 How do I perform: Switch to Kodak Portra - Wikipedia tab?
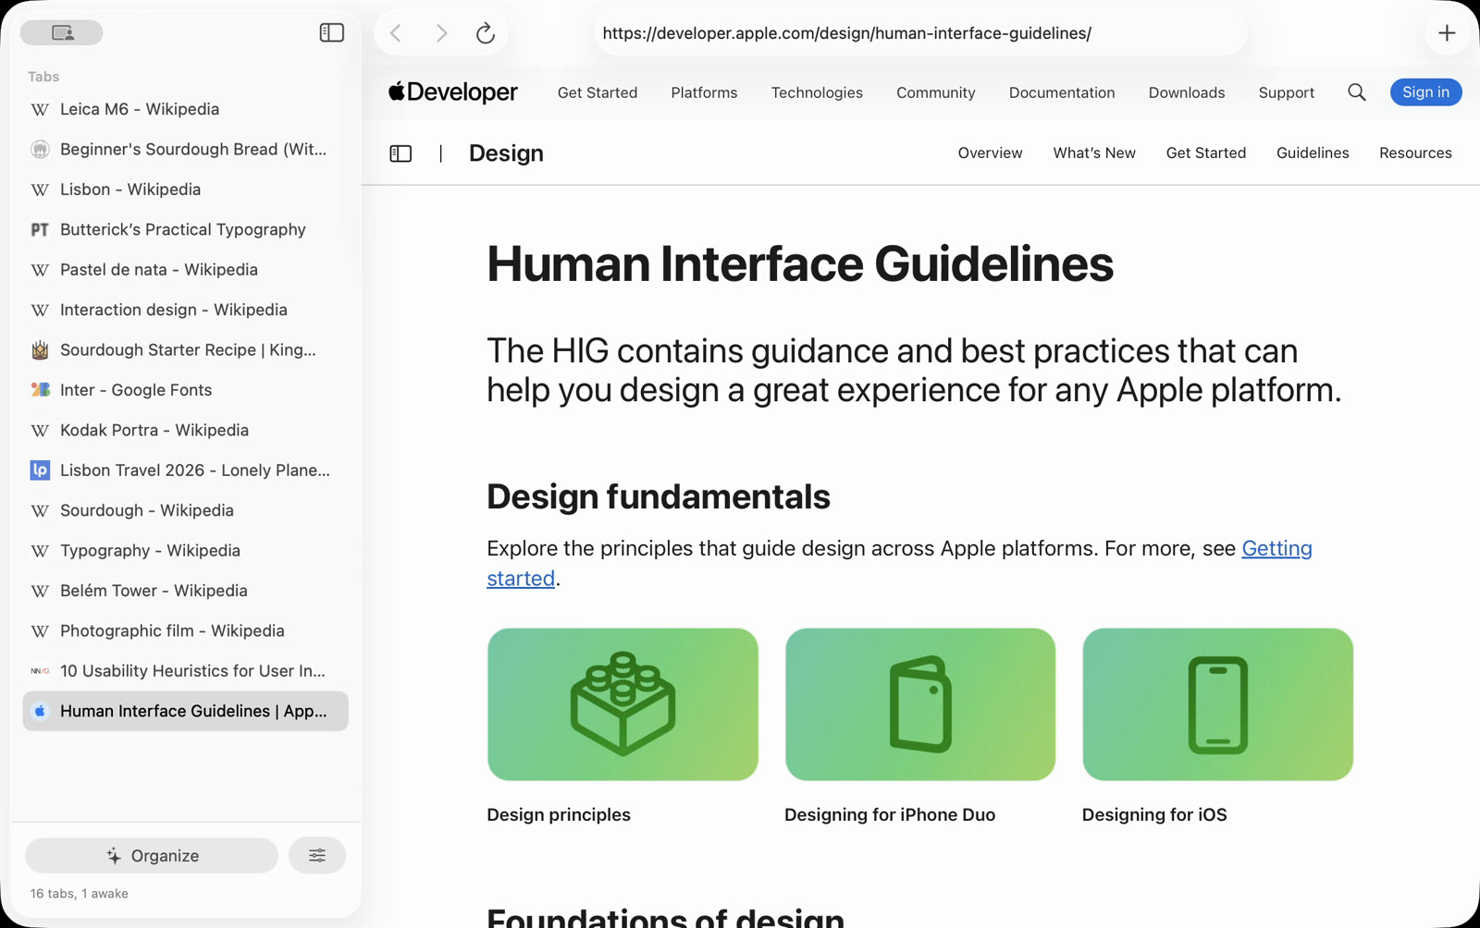point(185,430)
